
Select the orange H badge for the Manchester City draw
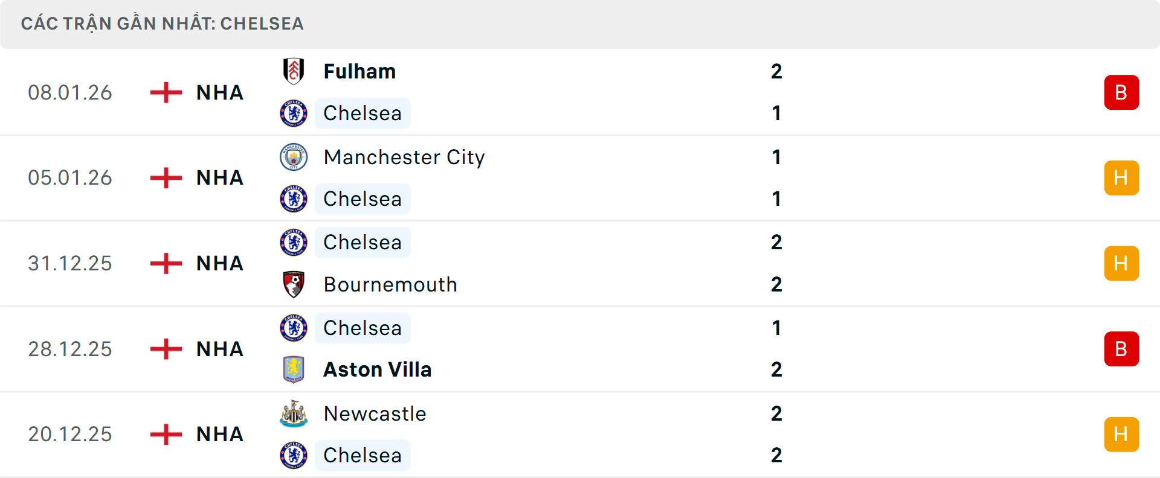tap(1121, 177)
